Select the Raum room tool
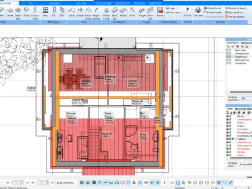252x189 pixels. pos(160,12)
